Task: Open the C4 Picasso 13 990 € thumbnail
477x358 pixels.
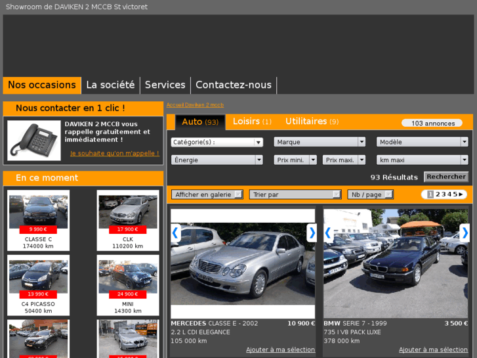Action: [38, 277]
